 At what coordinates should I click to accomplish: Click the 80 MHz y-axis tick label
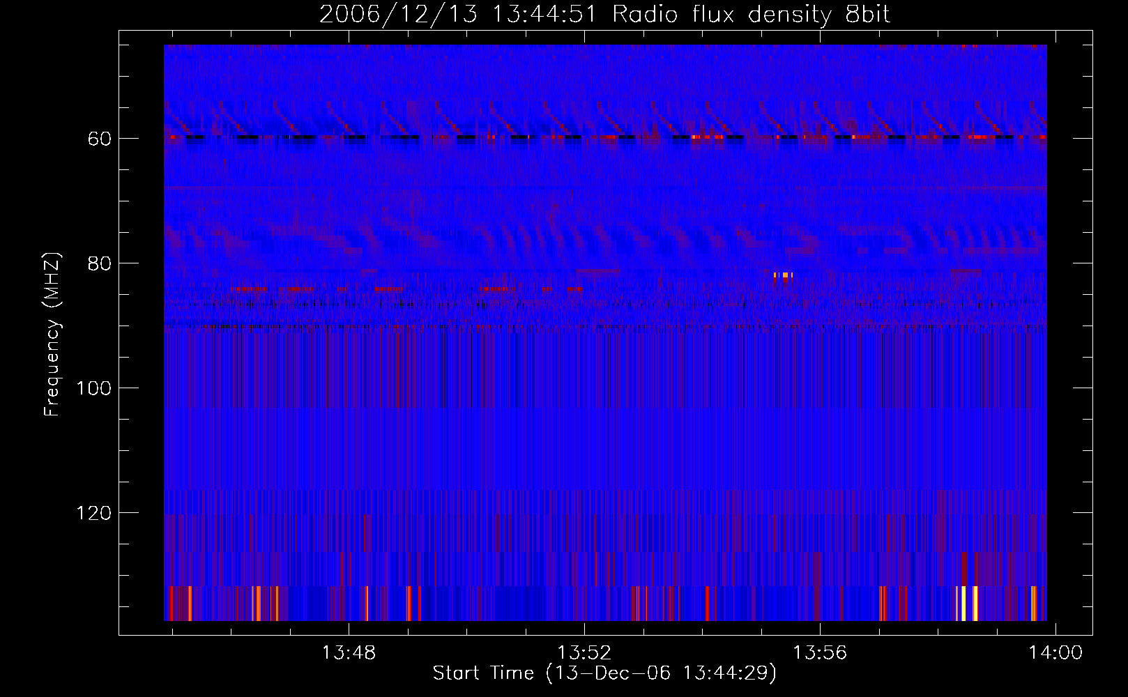click(100, 263)
